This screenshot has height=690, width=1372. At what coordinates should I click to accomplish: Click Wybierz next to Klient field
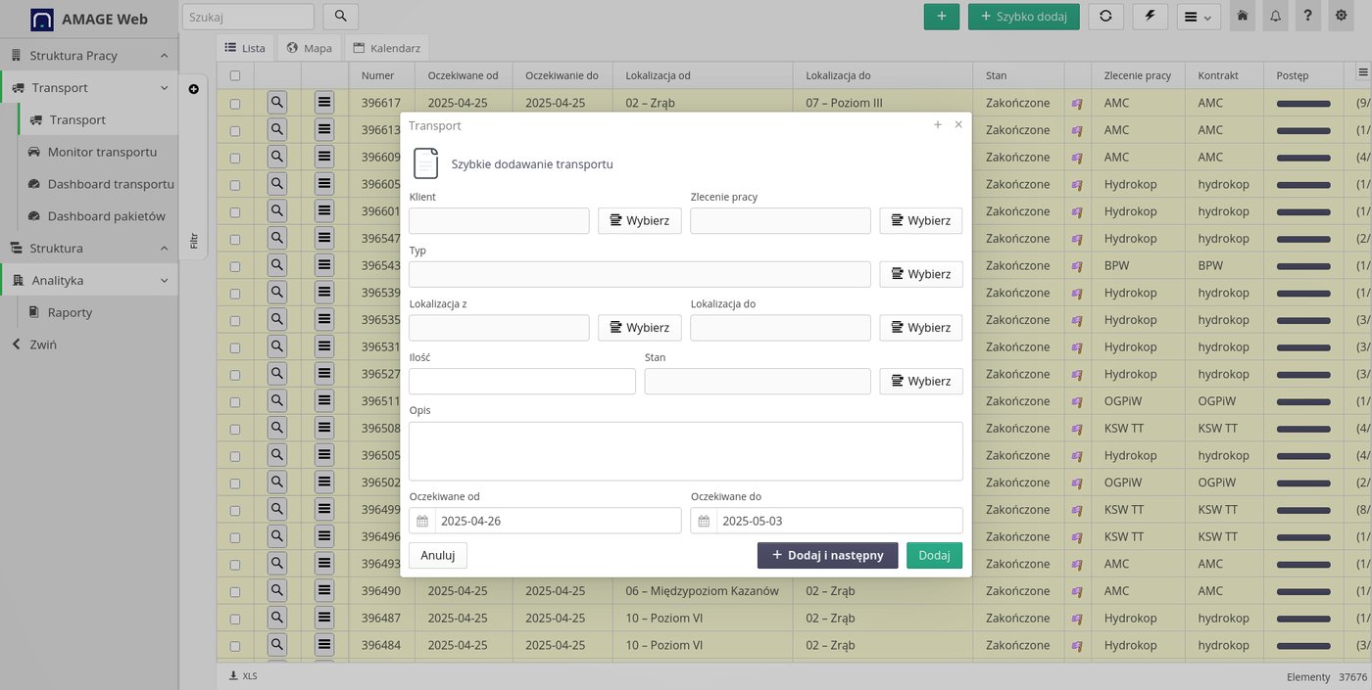tap(640, 220)
